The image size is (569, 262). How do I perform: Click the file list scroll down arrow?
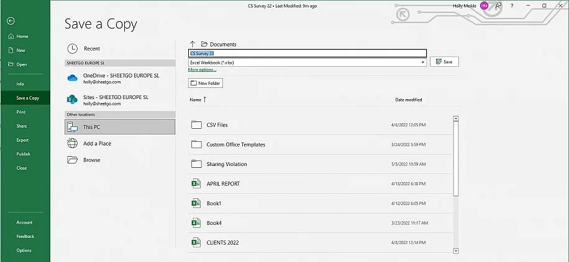click(x=456, y=251)
